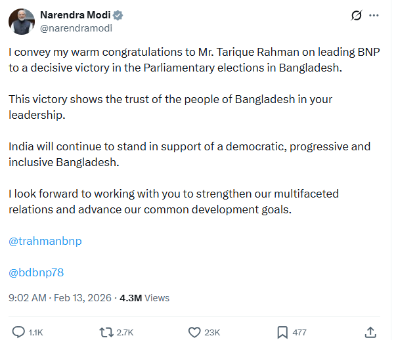Go to the @narendramodi handle
The image size is (396, 340).
click(x=76, y=28)
